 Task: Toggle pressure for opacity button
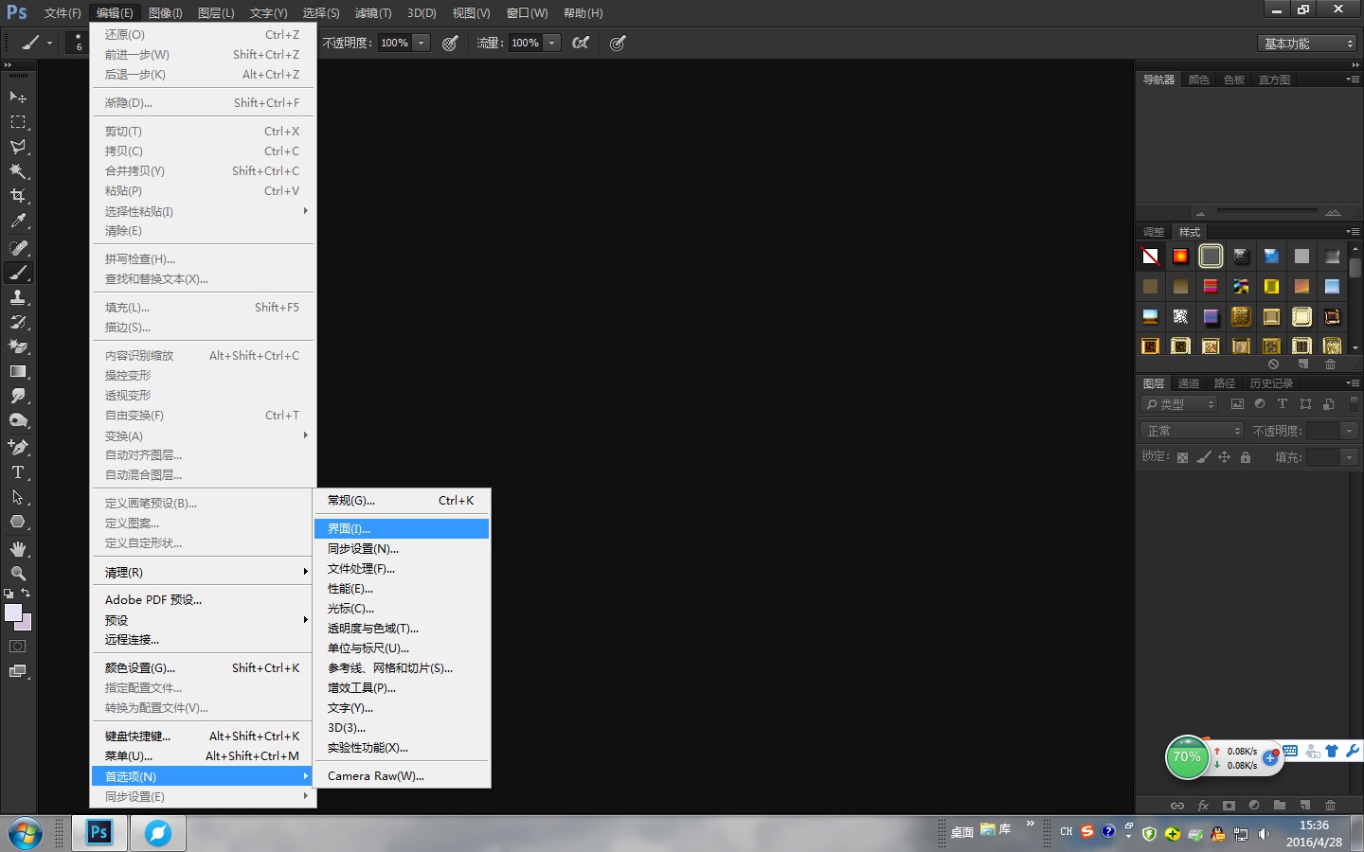pos(450,43)
